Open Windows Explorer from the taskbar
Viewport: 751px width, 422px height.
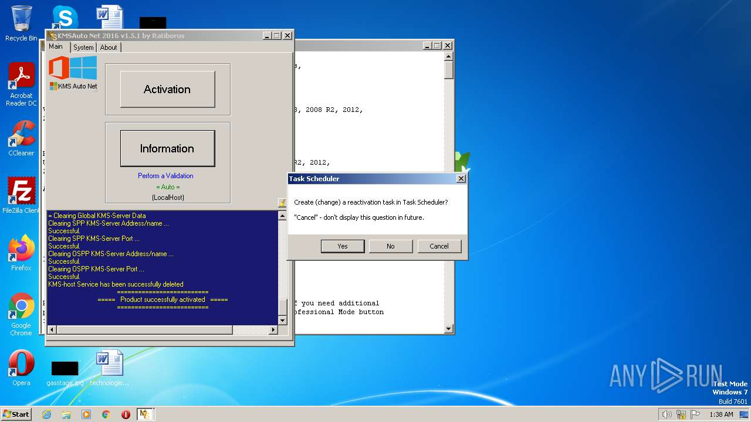66,414
